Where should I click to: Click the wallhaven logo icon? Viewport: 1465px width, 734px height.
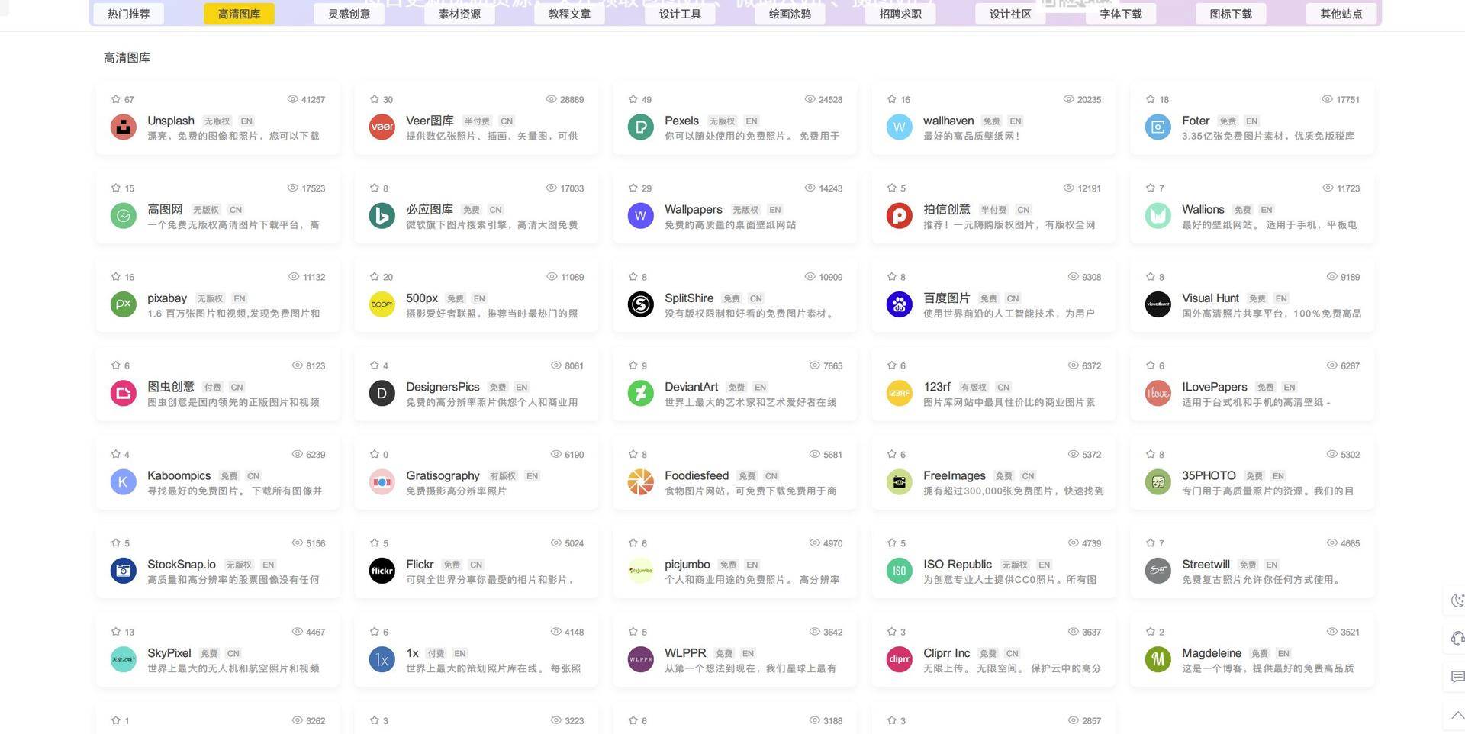(x=899, y=127)
